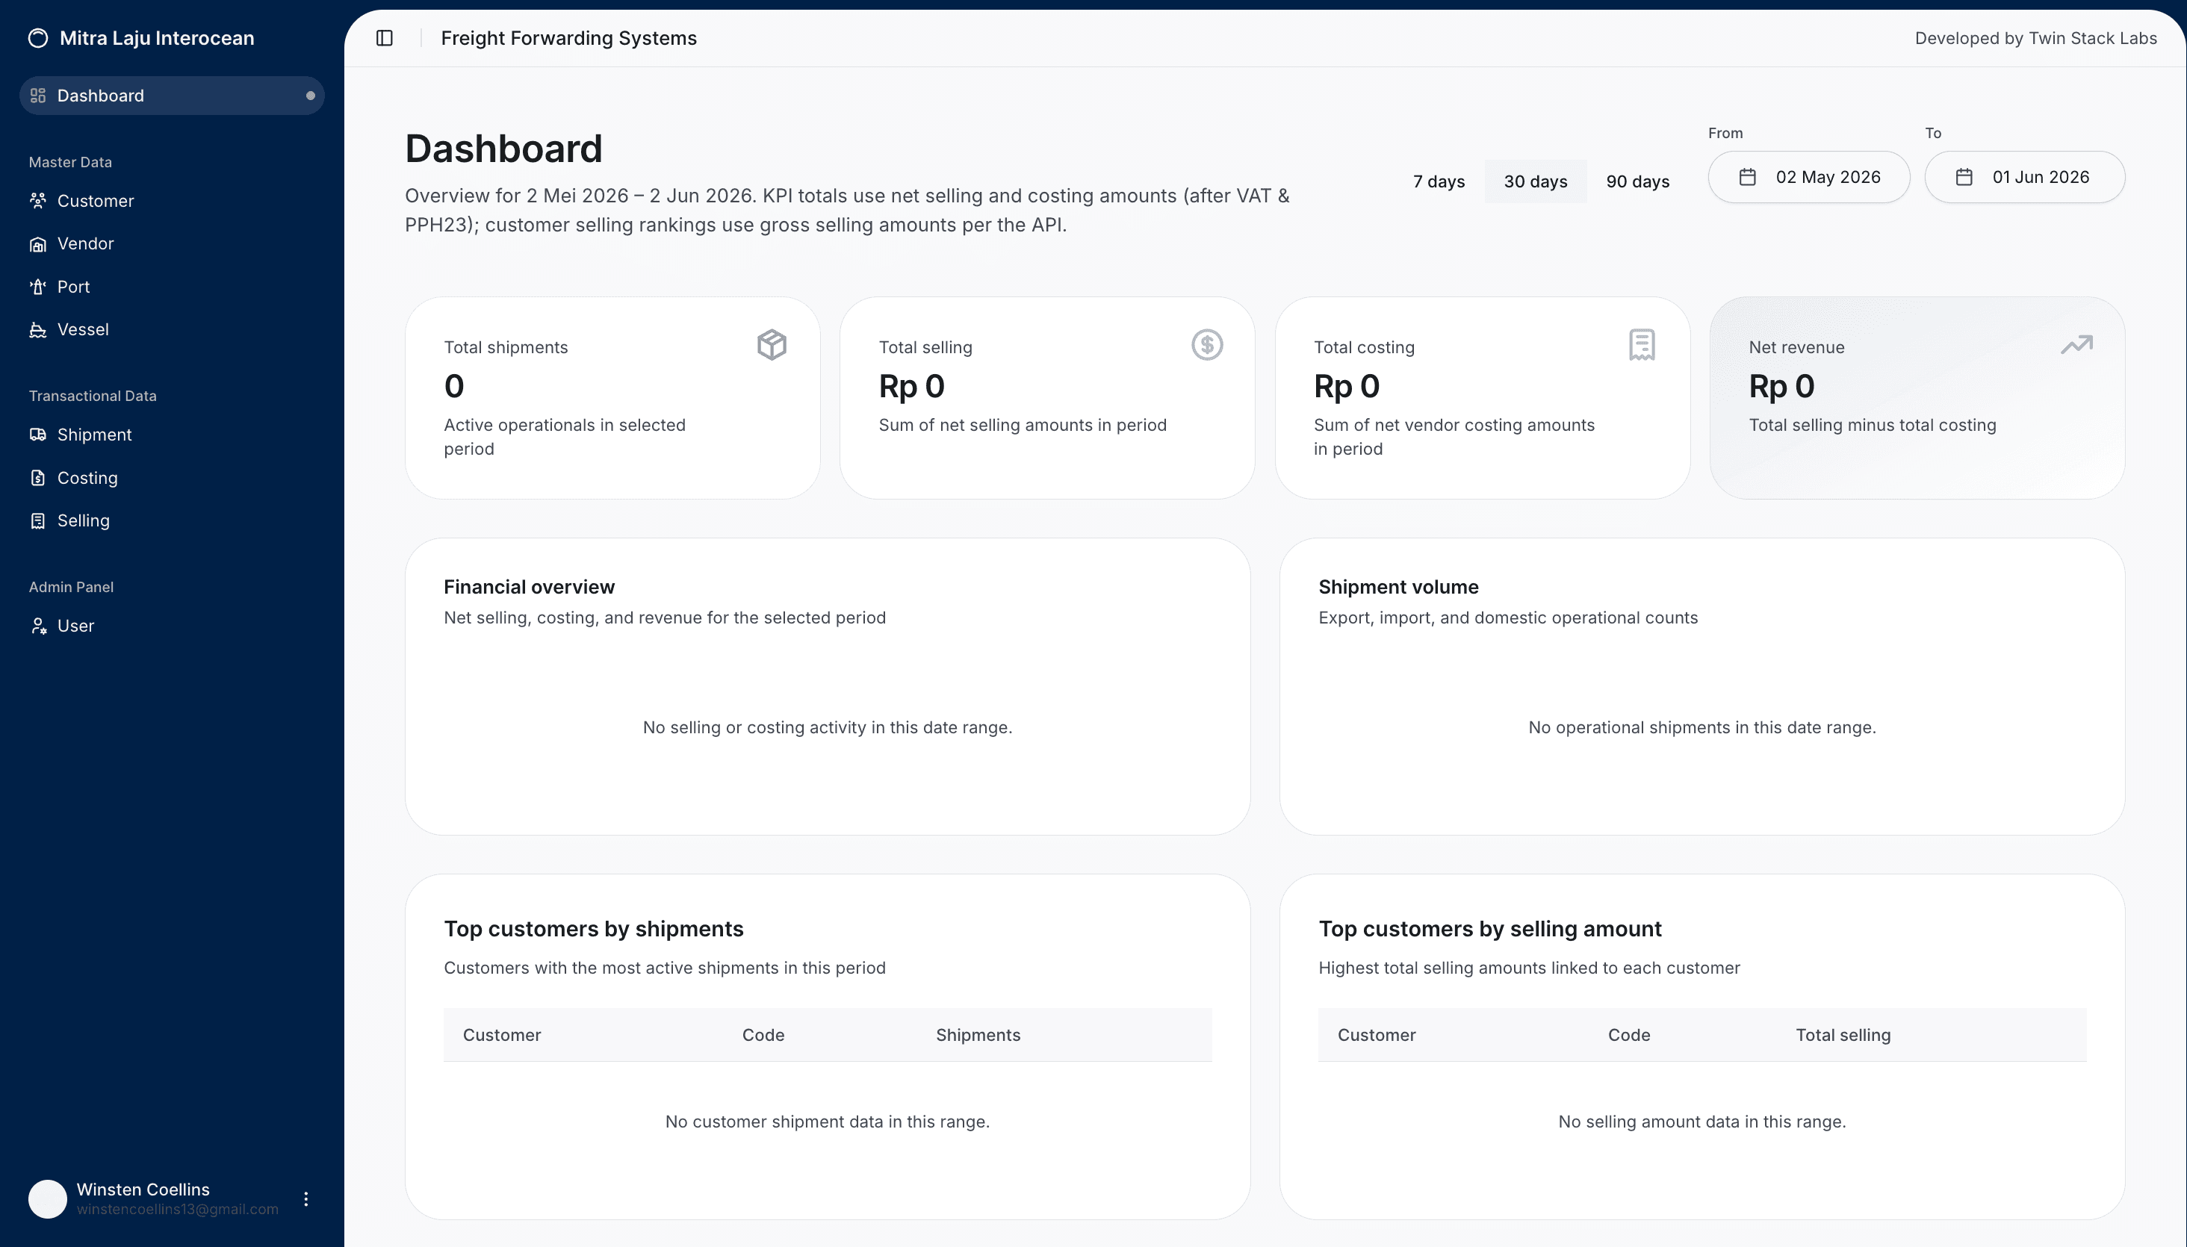
Task: Go to the Vendor page
Action: click(171, 243)
